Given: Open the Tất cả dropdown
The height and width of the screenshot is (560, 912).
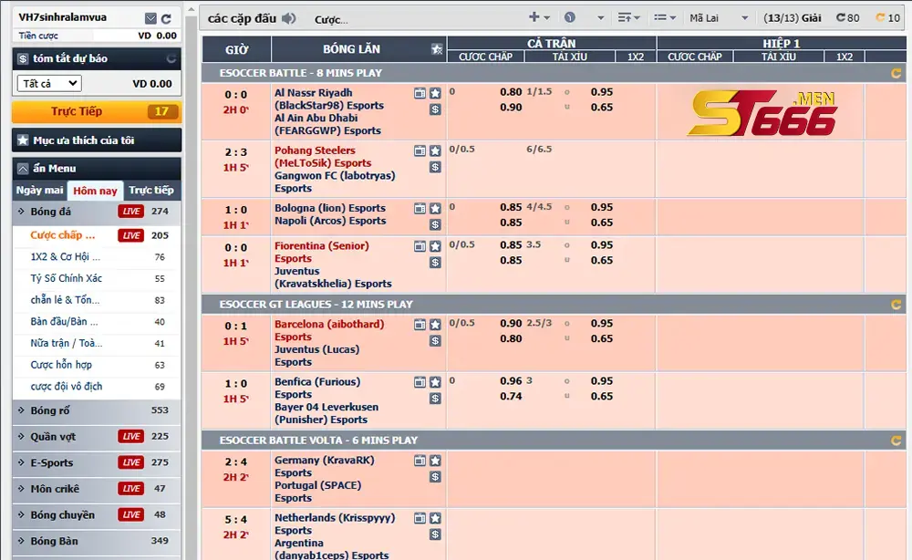Looking at the screenshot, I should pyautogui.click(x=49, y=83).
